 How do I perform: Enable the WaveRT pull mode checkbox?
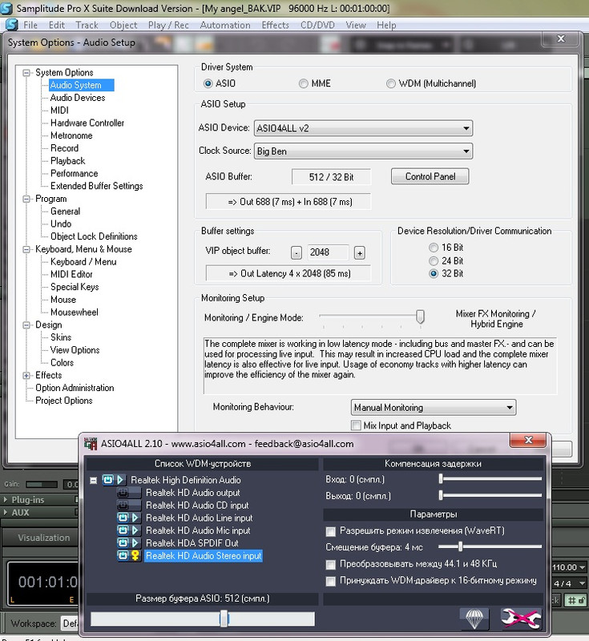[x=331, y=531]
